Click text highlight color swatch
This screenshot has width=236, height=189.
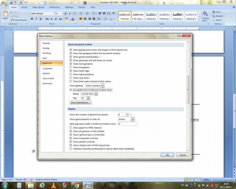66,19
